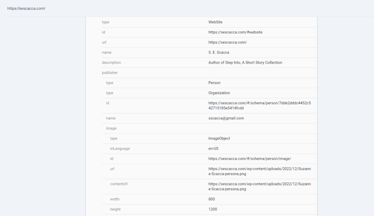374x216 pixels.
Task: Click the 'contentUrl' field label
Action: coord(119,184)
